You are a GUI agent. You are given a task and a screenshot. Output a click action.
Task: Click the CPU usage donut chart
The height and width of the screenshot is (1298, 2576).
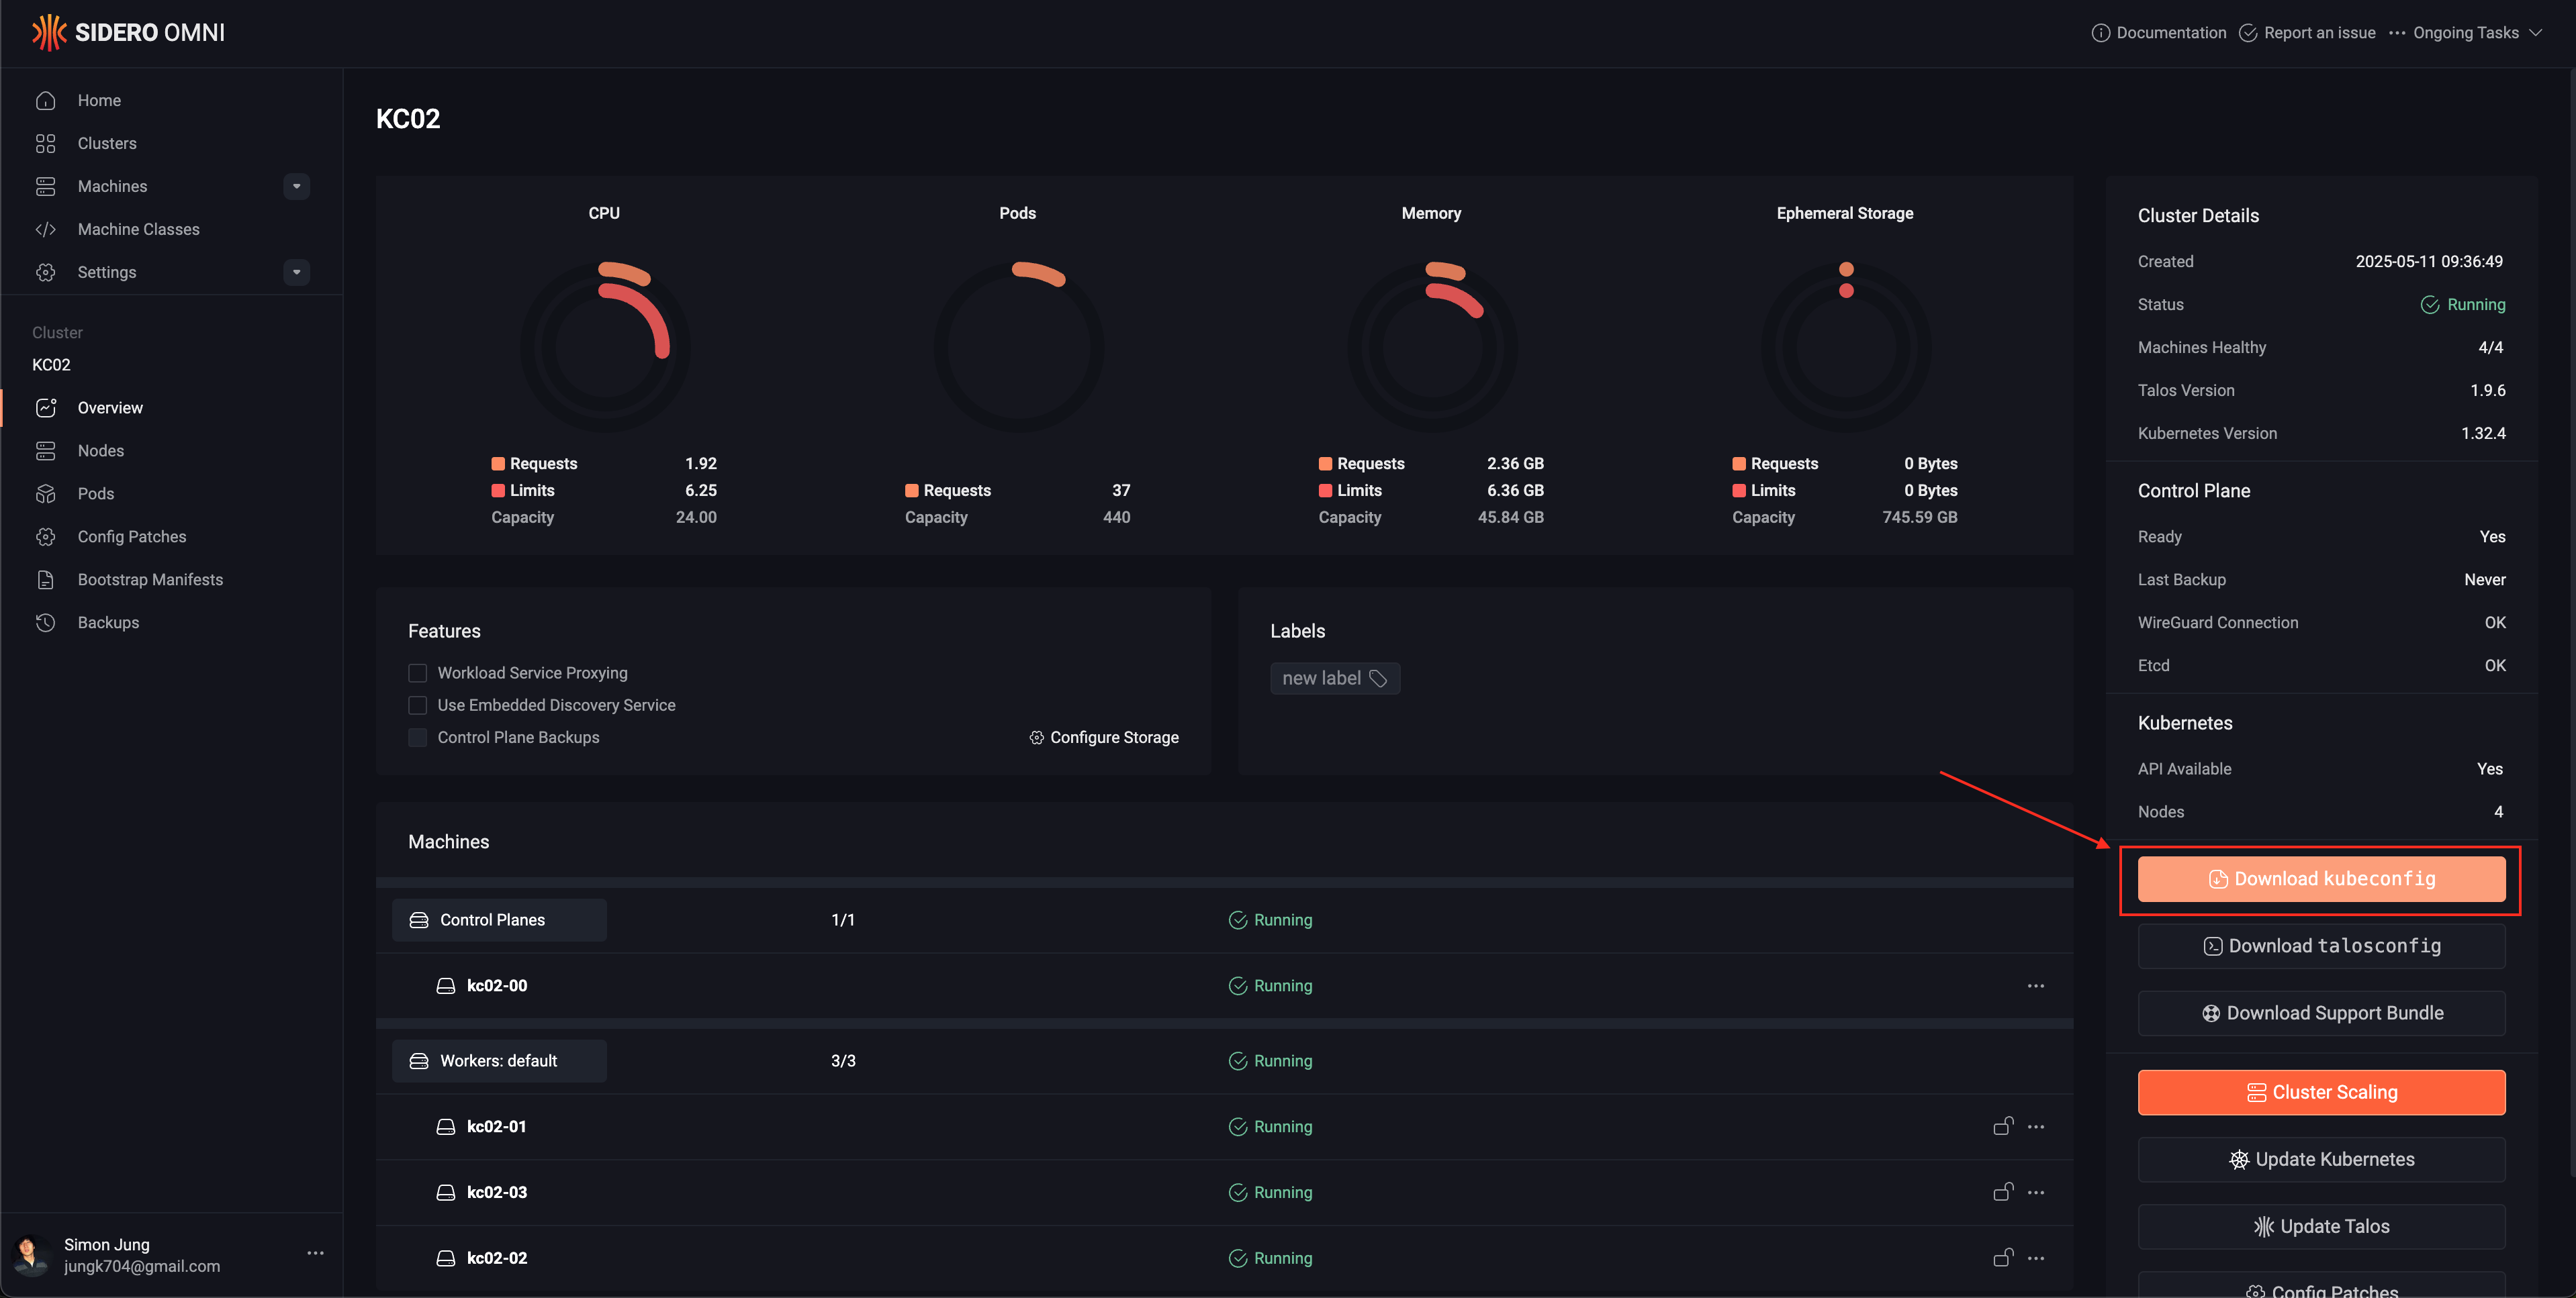coord(604,347)
